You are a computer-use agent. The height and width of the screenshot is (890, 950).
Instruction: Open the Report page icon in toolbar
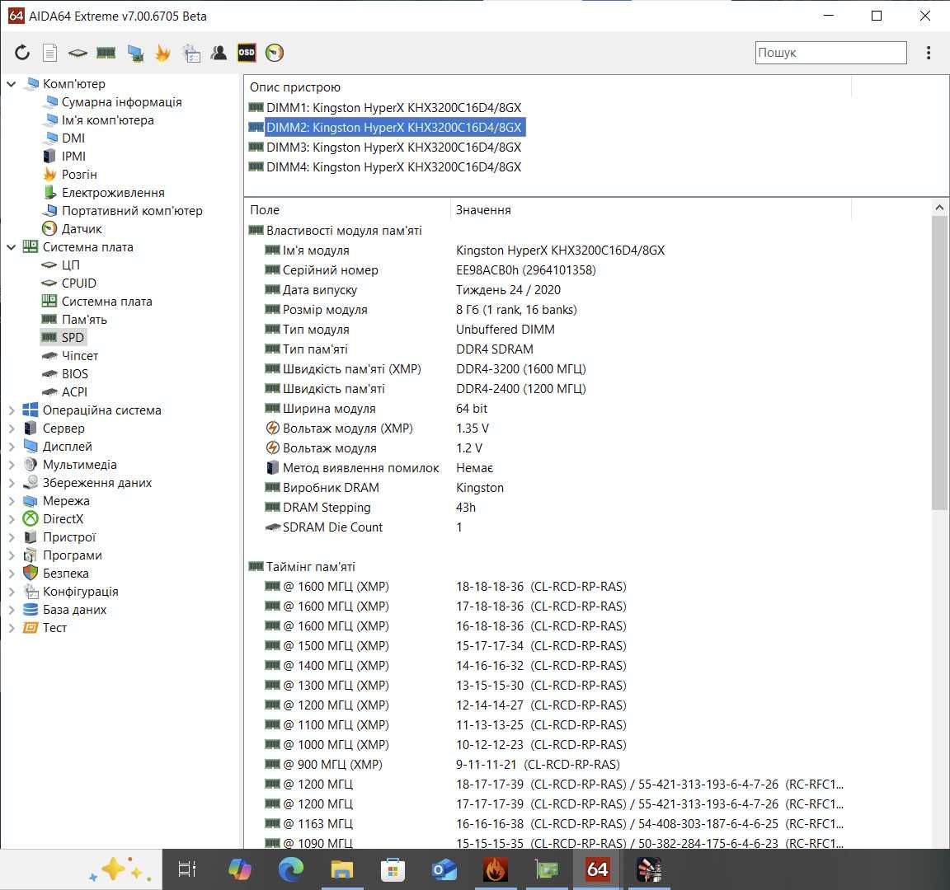coord(49,53)
